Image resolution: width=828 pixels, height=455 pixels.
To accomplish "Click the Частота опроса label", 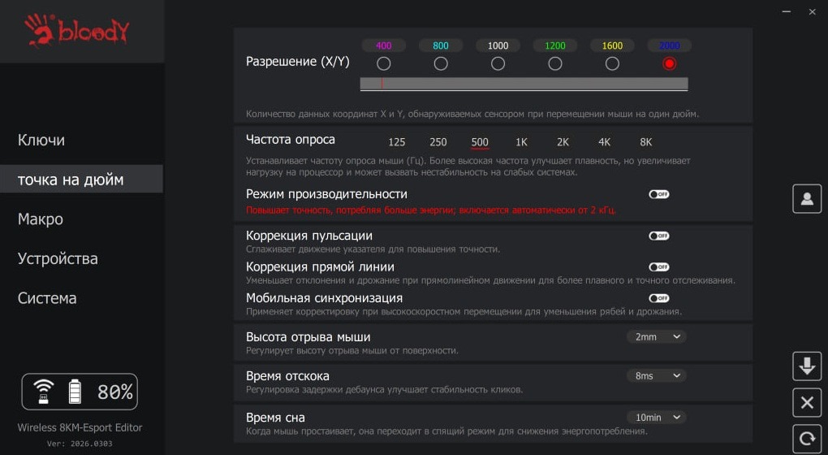I will coord(291,140).
